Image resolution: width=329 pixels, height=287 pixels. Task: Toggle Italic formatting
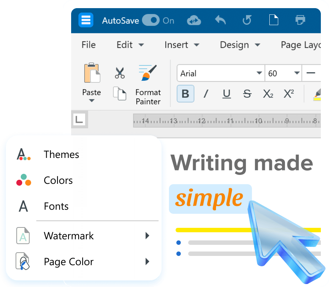[x=206, y=94]
